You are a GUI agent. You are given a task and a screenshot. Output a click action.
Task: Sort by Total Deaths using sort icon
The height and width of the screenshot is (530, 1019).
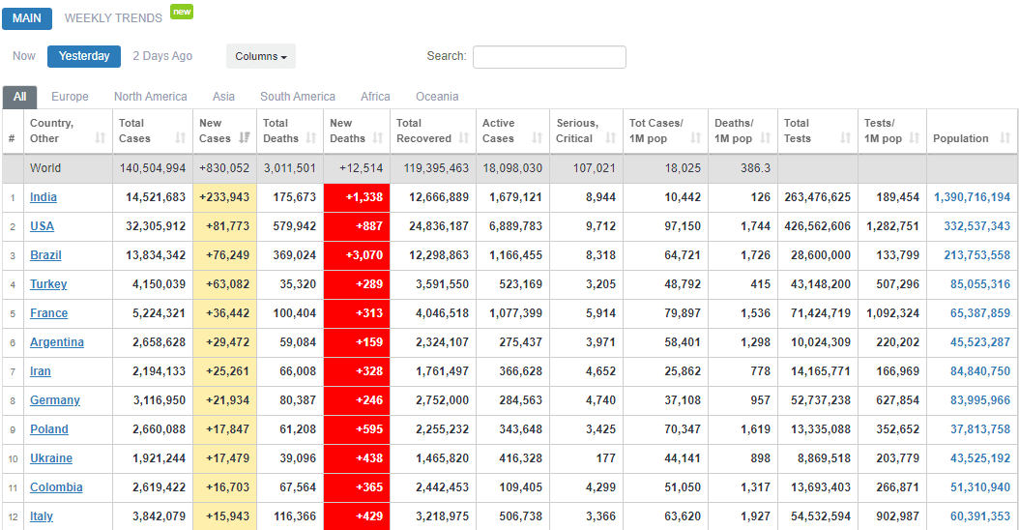311,138
